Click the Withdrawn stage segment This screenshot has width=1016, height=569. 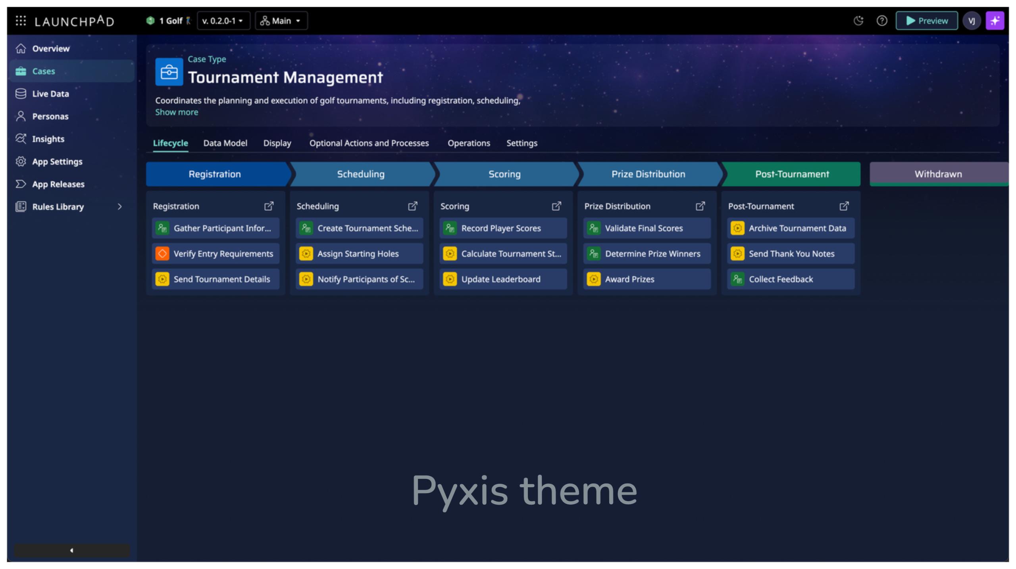pyautogui.click(x=938, y=174)
